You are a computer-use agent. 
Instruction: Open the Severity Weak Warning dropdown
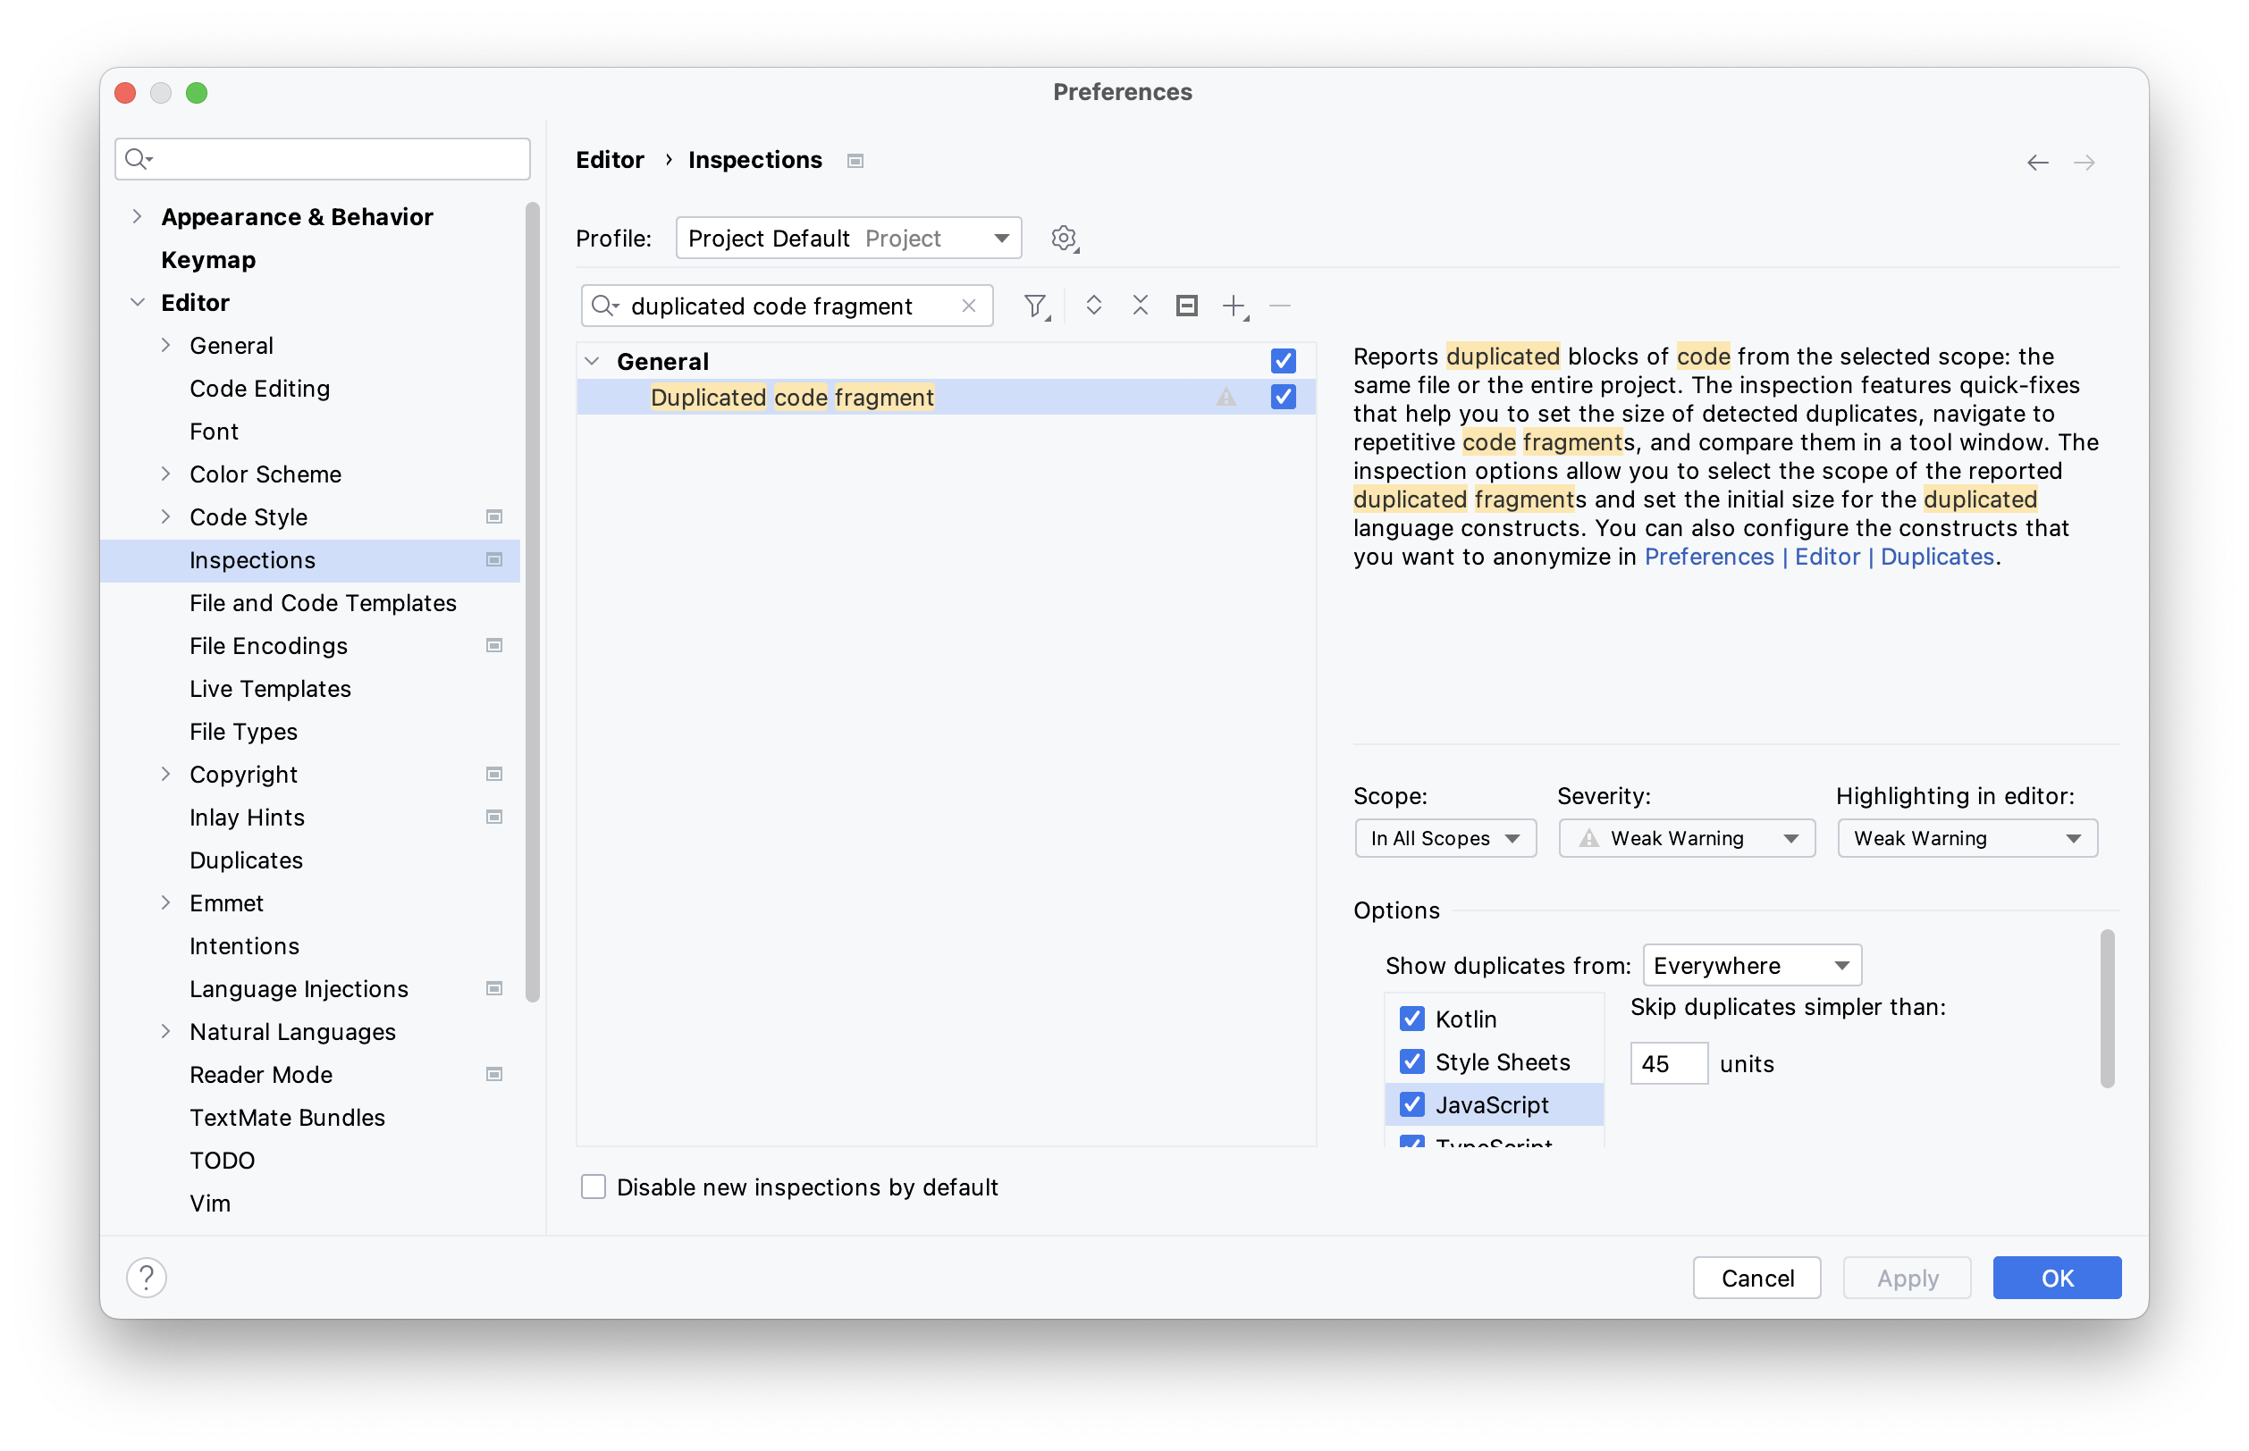[x=1686, y=837]
